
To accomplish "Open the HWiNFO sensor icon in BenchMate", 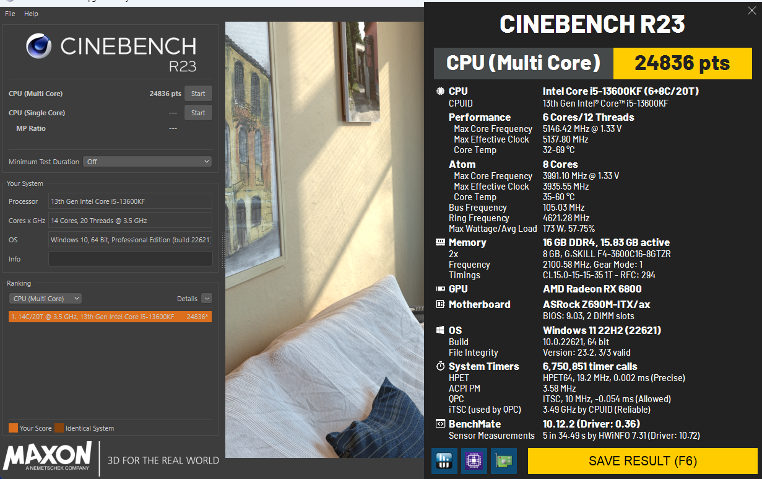I will click(444, 461).
